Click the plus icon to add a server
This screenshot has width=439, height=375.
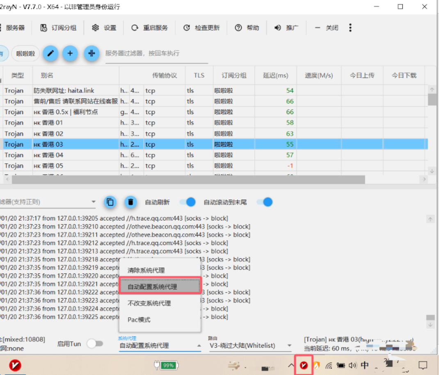[x=70, y=54]
